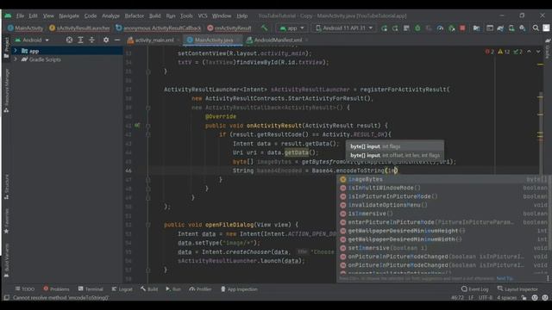Open Project panel settings gear
The image size is (552, 310).
(x=106, y=40)
